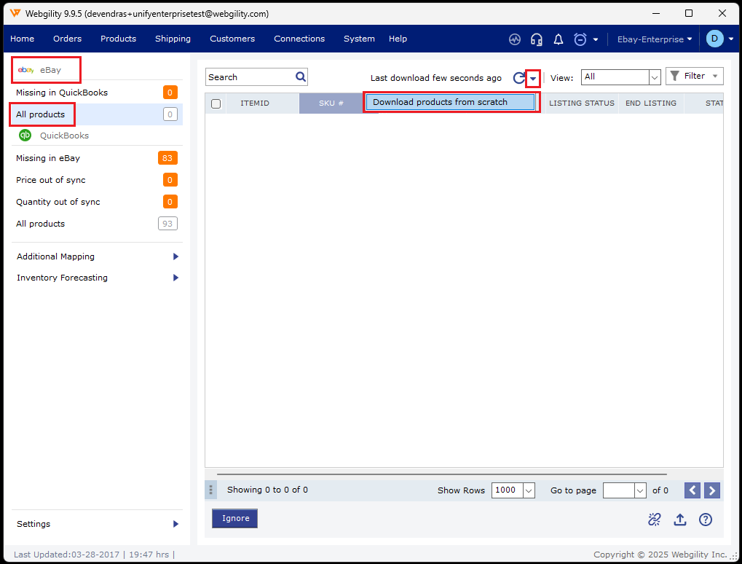742x564 pixels.
Task: Click the horizontal scrollbar under the table
Action: [x=441, y=474]
